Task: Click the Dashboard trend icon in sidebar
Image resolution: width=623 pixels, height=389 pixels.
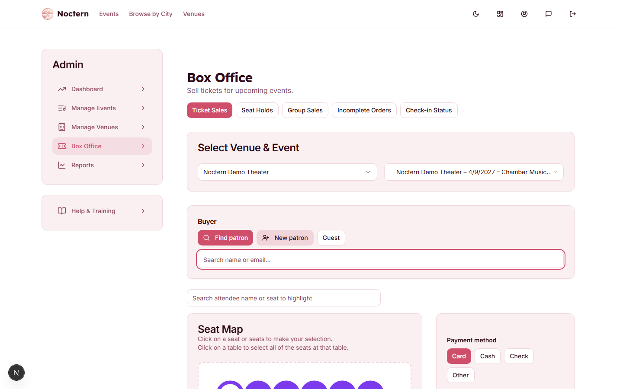Action: (x=62, y=89)
